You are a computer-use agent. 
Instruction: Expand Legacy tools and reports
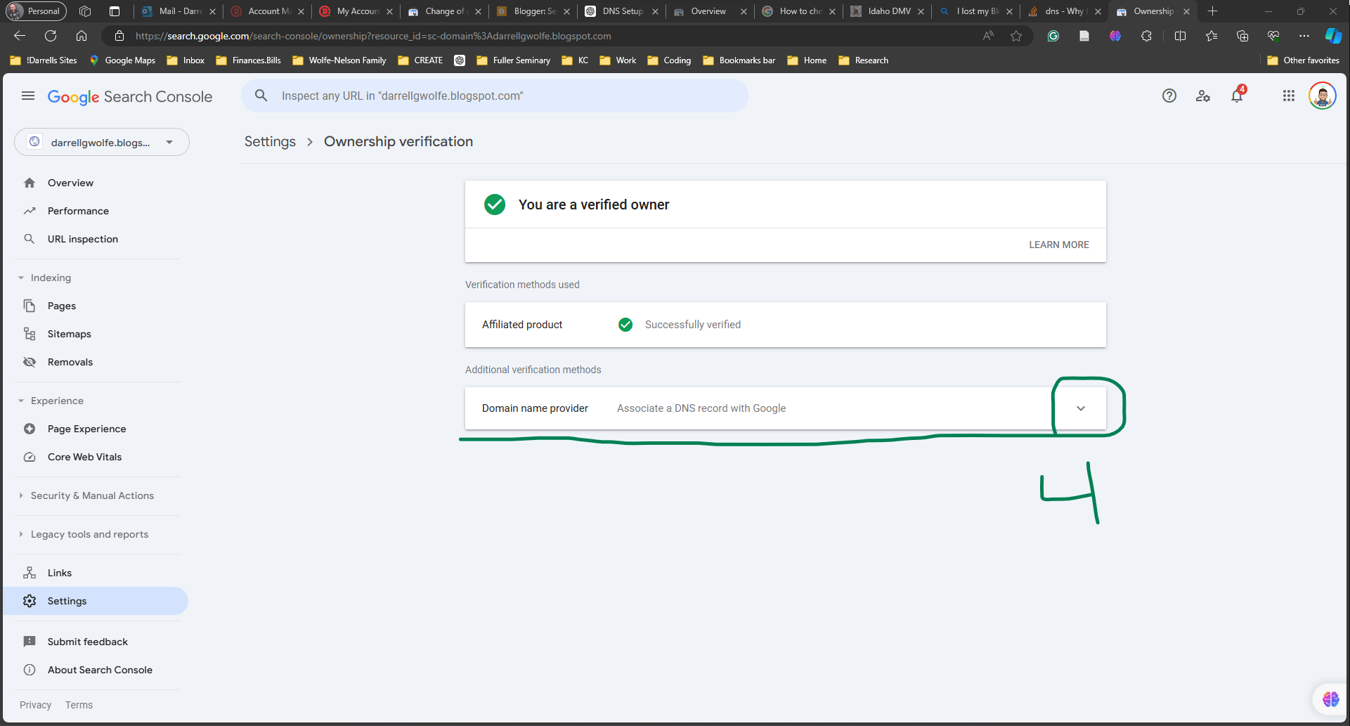point(22,534)
